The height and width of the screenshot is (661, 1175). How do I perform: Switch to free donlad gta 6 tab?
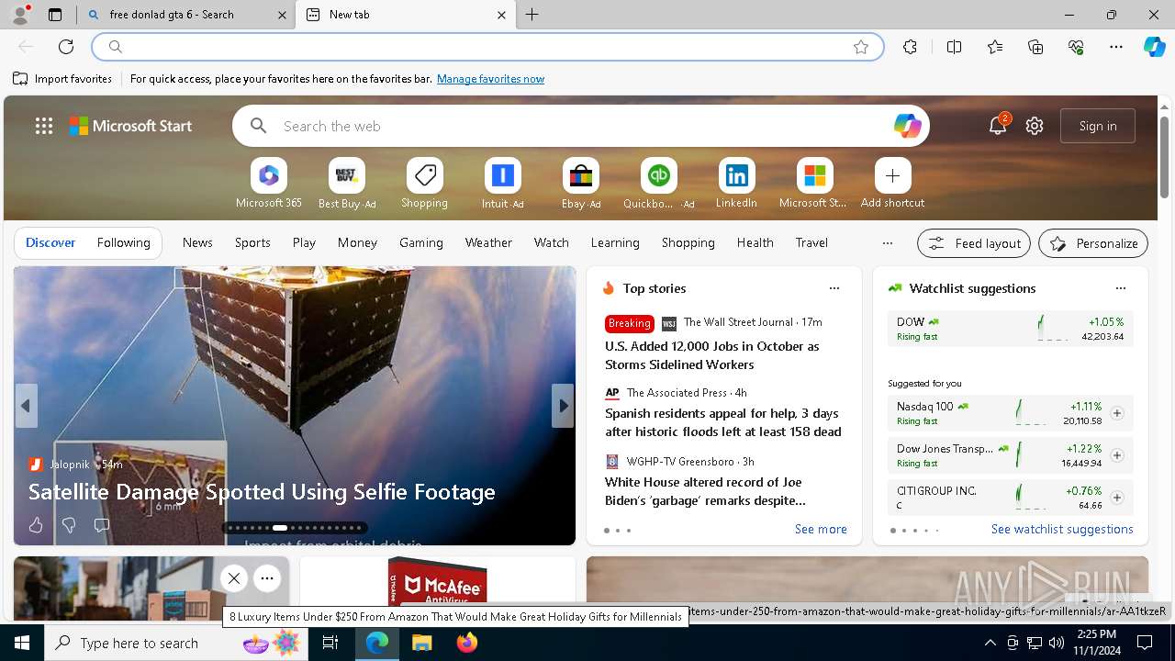186,15
